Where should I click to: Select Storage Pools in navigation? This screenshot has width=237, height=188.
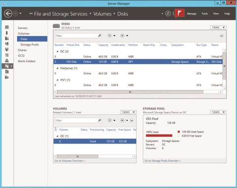tap(30, 44)
